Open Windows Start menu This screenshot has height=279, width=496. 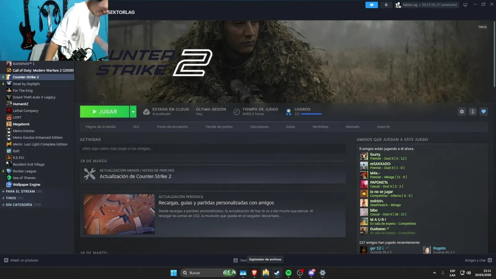coord(174,273)
